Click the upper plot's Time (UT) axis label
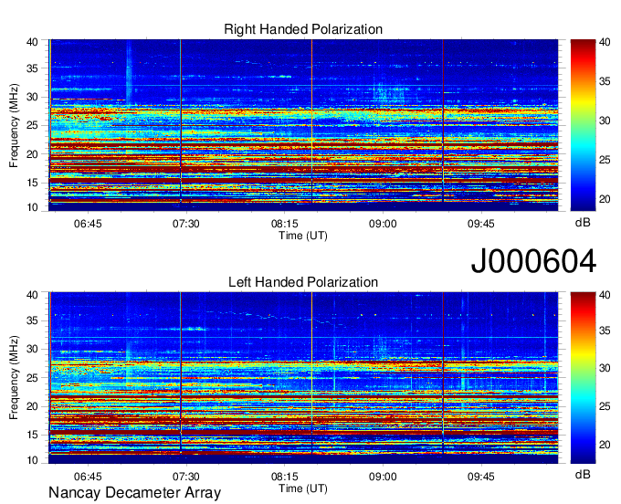Screen dimensions: 621x504 click(x=303, y=236)
